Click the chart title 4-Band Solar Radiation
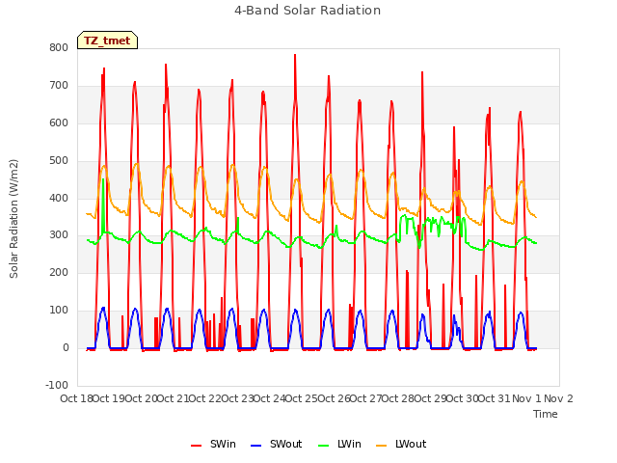This screenshot has height=463, width=617. (308, 11)
